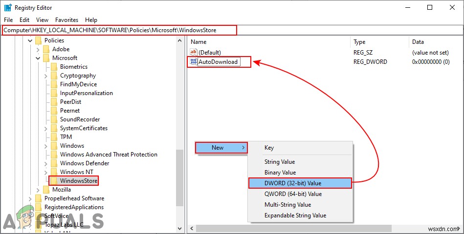Expand the Windows NT key arrow

pyautogui.click(x=45, y=172)
